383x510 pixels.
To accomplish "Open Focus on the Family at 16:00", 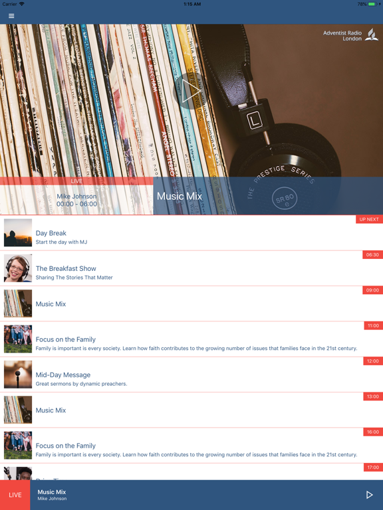I will 191,446.
